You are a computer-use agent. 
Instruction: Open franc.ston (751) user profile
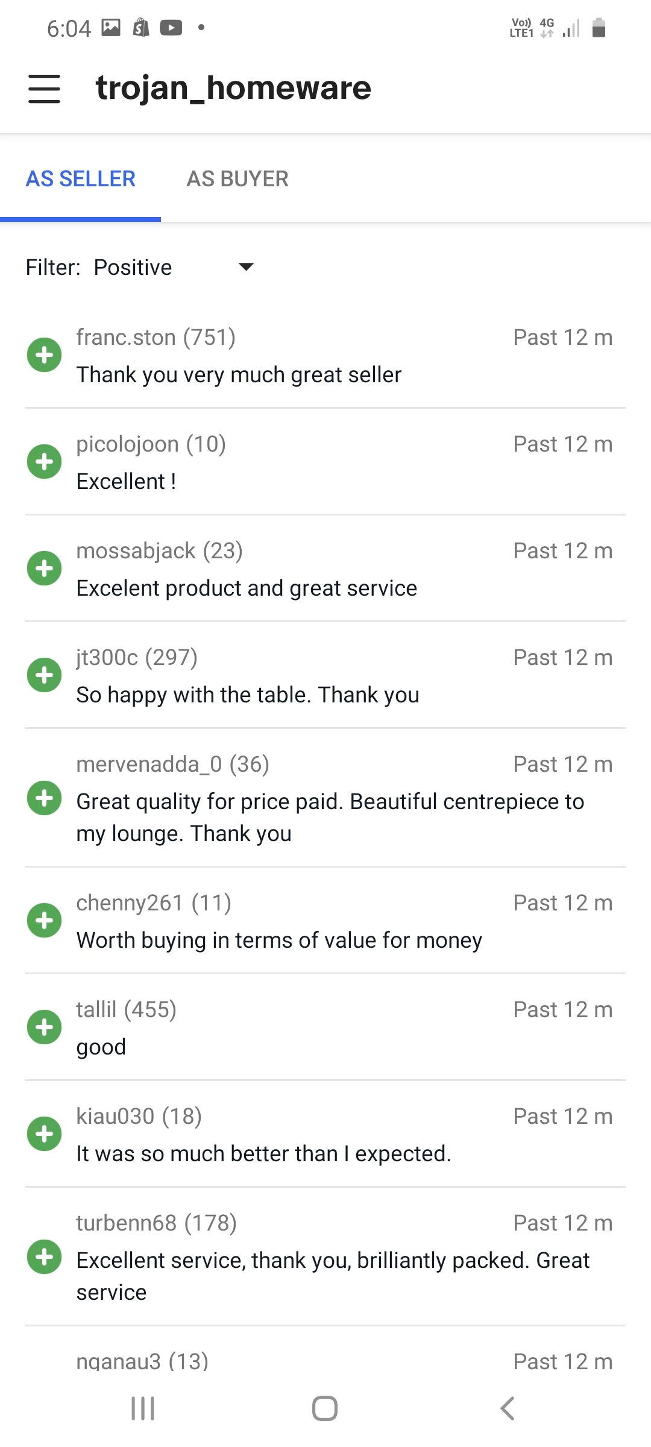pyautogui.click(x=156, y=338)
